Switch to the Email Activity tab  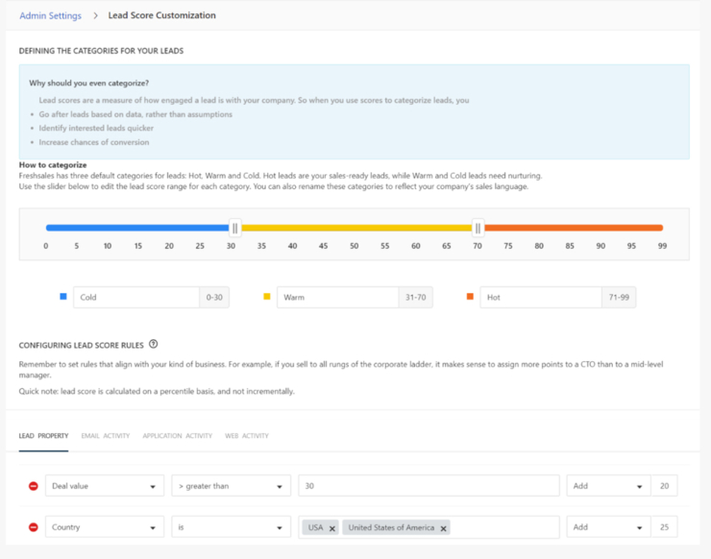point(106,436)
